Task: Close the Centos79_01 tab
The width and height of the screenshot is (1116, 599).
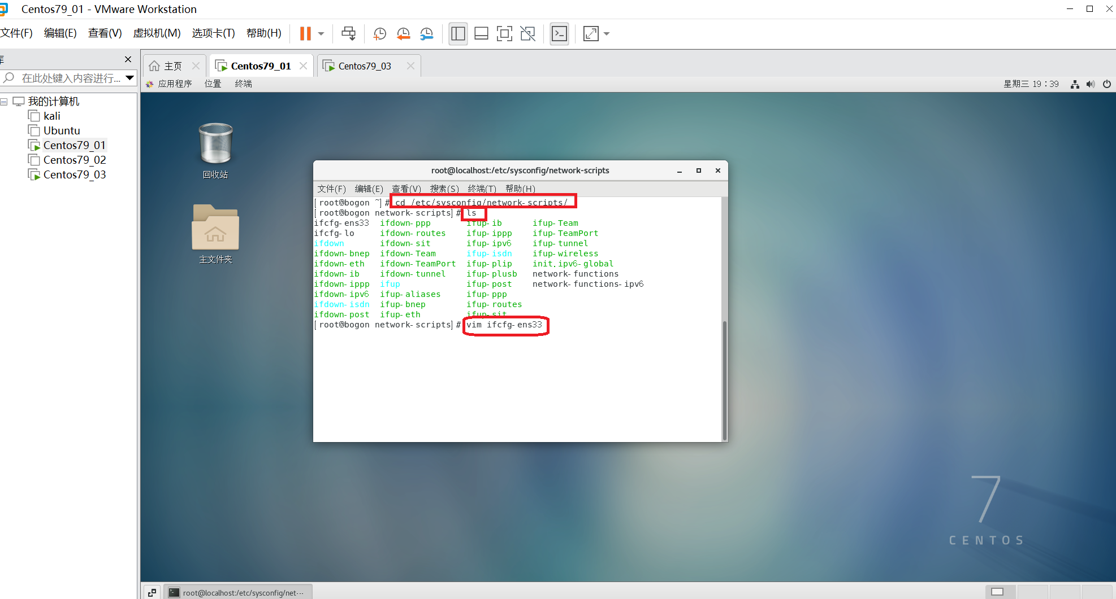Action: (x=304, y=66)
